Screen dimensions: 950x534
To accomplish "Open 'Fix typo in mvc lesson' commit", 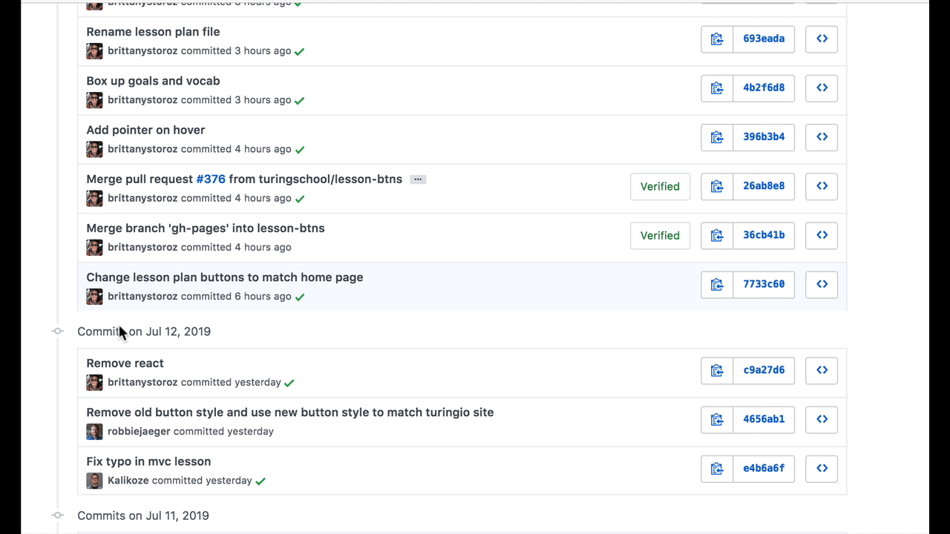I will tap(148, 461).
